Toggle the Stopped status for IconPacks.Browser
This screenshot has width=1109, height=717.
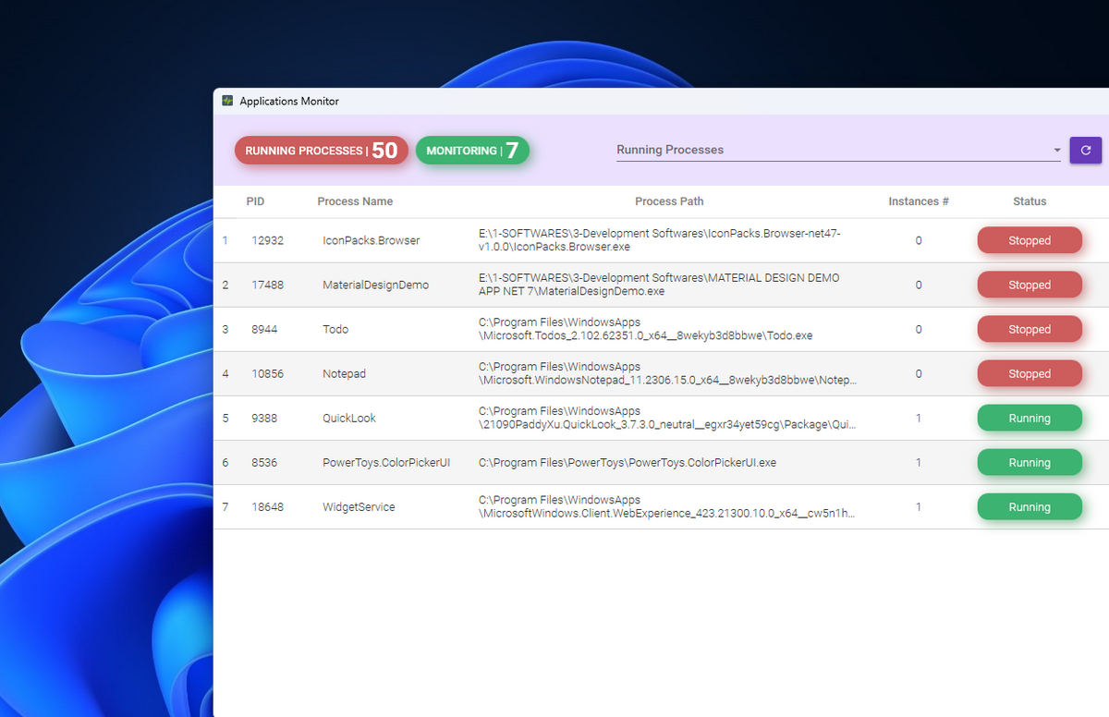click(x=1029, y=240)
